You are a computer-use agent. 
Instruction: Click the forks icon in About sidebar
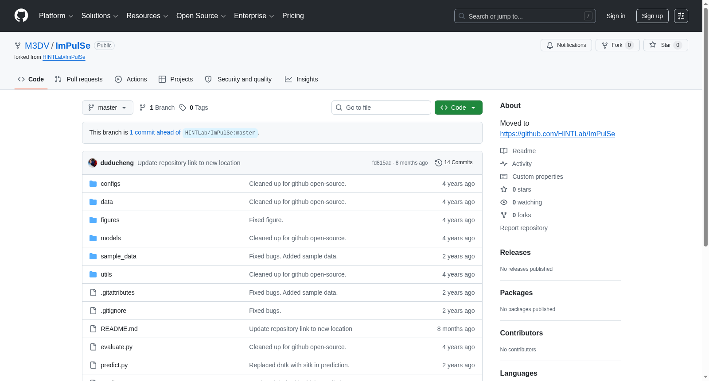(x=504, y=215)
